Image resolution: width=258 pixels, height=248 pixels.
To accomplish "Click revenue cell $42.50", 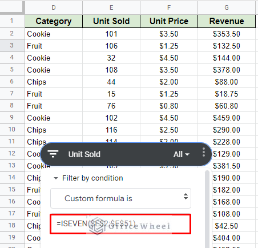I will tap(233, 226).
